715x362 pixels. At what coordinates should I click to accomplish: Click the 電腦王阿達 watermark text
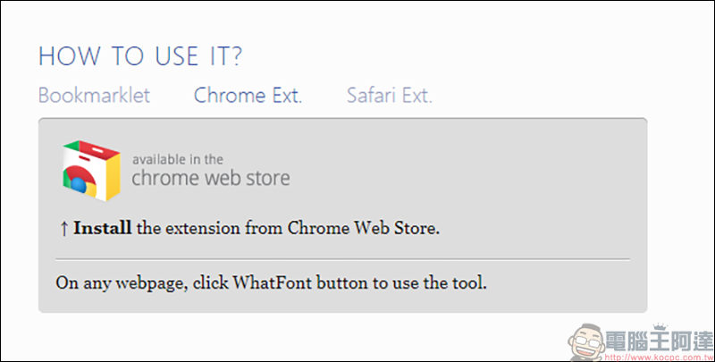click(659, 341)
